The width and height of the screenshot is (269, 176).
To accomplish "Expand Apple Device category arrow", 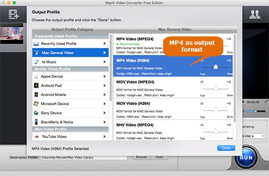I will point(105,76).
